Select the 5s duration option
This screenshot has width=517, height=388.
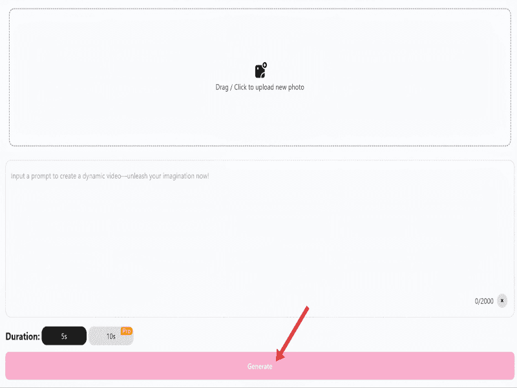(x=64, y=336)
